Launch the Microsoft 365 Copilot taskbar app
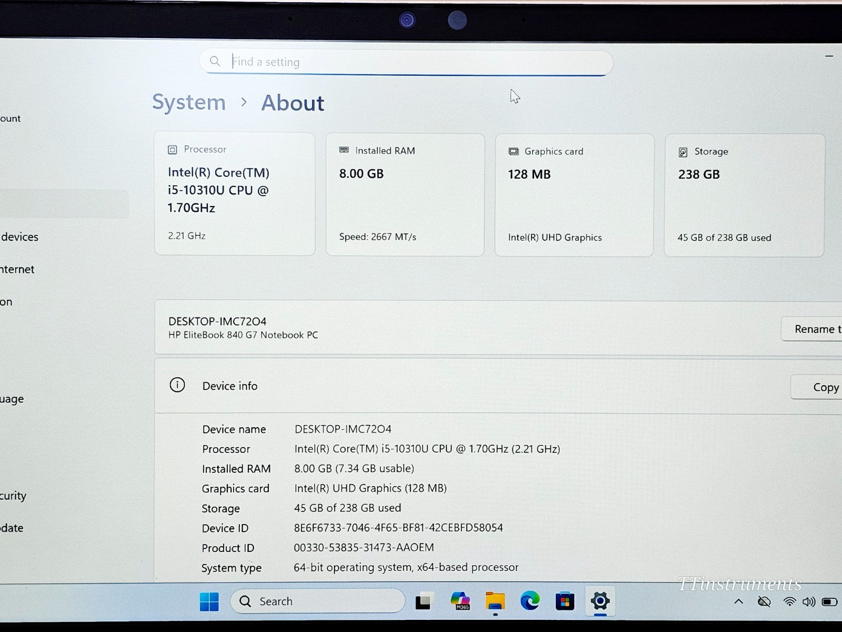 (460, 601)
